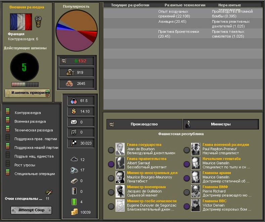Viewport: 265px width, 222px height.
Task: Open the Министры tab
Action: pos(221,124)
